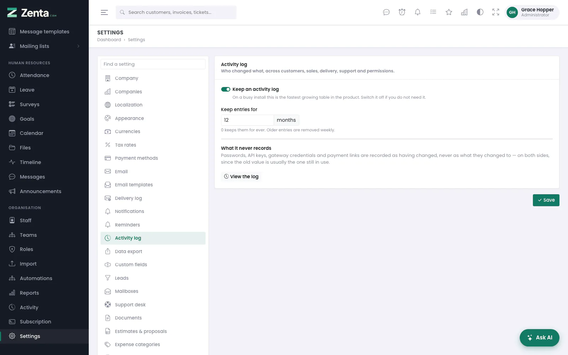Click the top search customers field
This screenshot has width=568, height=355.
[x=176, y=12]
